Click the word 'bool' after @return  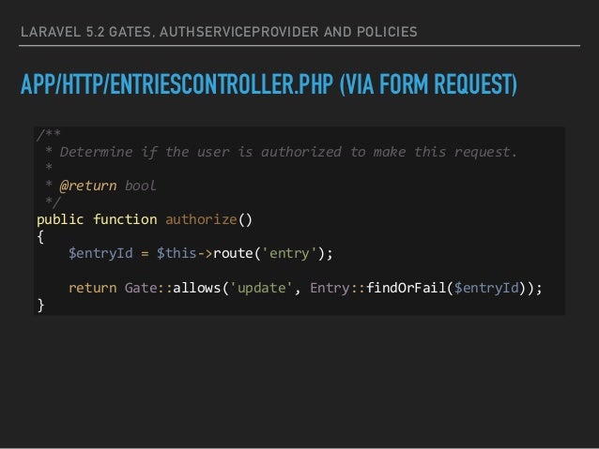[140, 186]
